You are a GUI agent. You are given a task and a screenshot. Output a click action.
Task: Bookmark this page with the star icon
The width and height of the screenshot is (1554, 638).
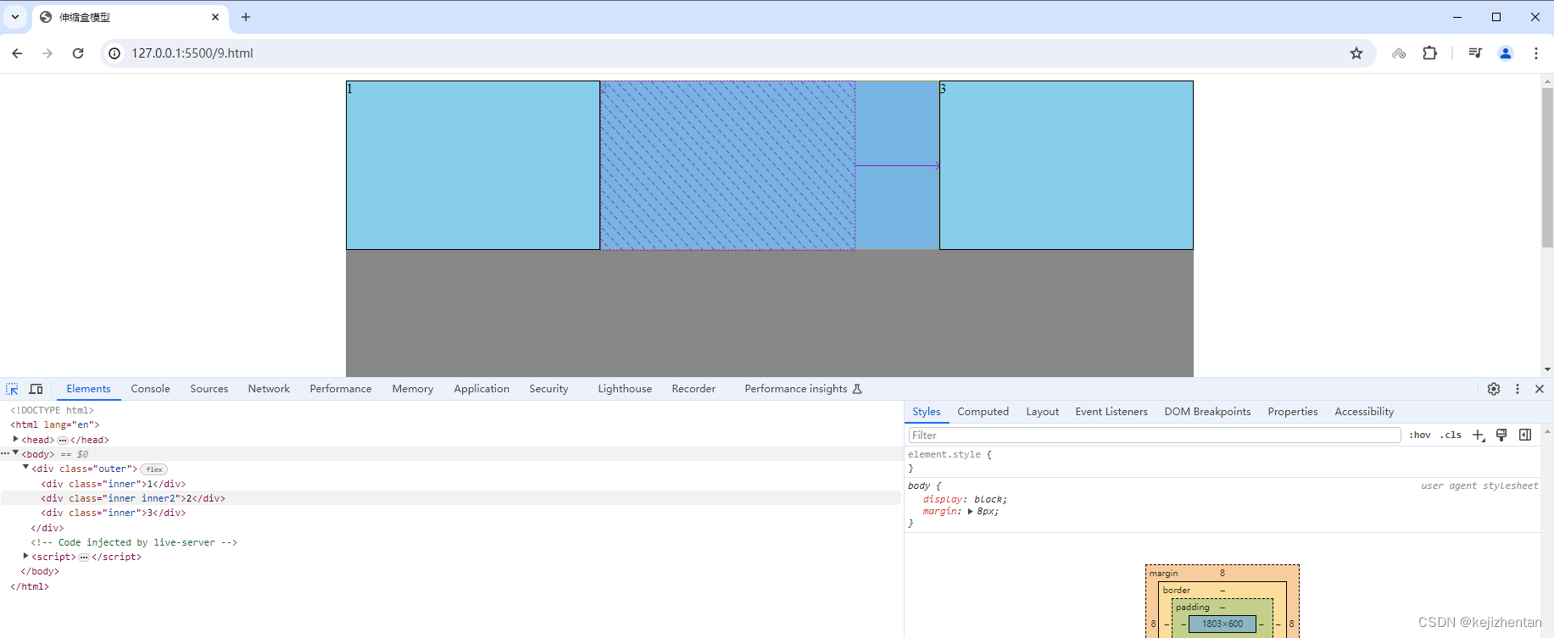1356,53
